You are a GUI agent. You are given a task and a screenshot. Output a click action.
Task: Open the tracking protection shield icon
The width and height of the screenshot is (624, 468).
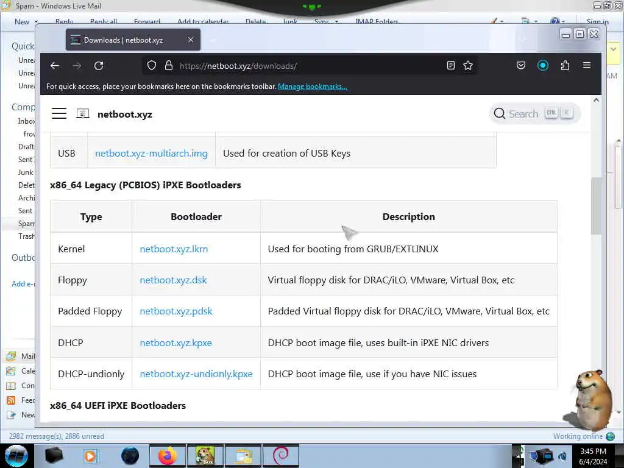point(151,66)
